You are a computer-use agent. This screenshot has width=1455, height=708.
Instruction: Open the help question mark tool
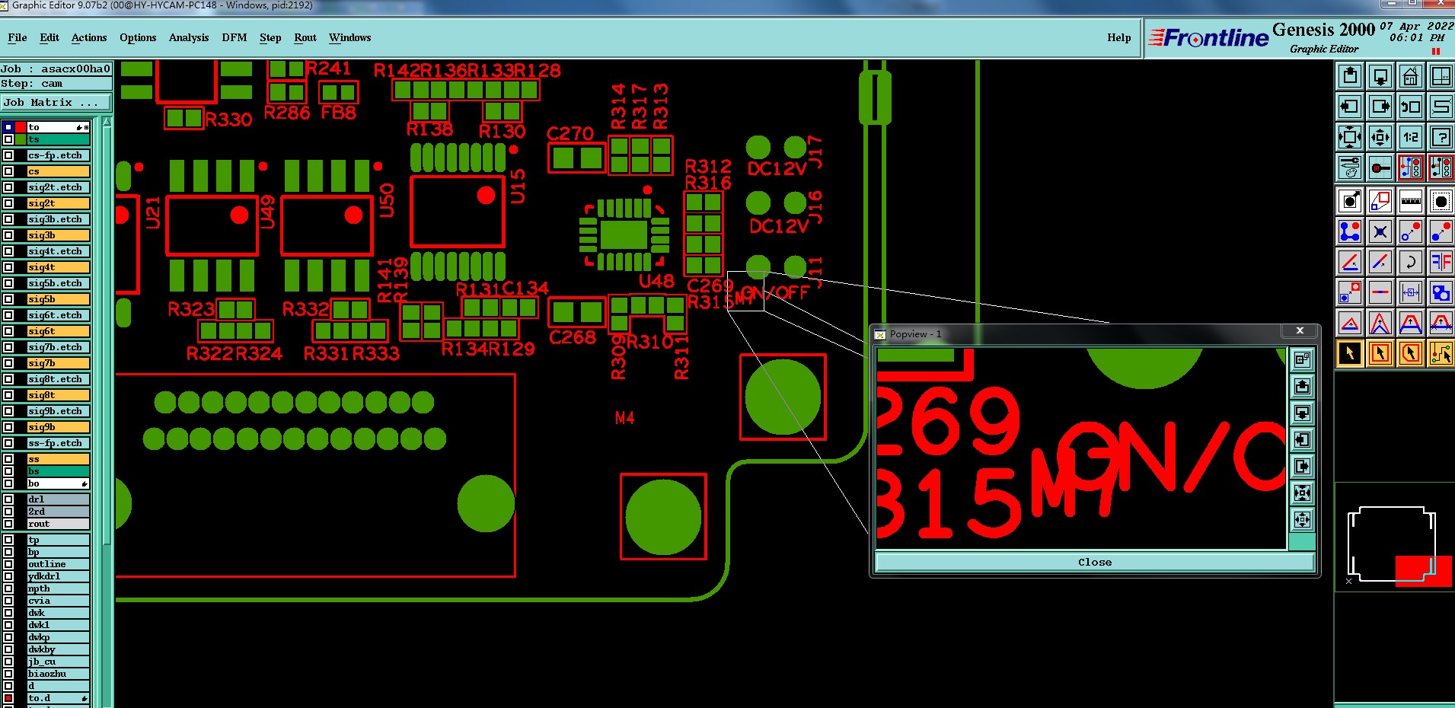1441,137
